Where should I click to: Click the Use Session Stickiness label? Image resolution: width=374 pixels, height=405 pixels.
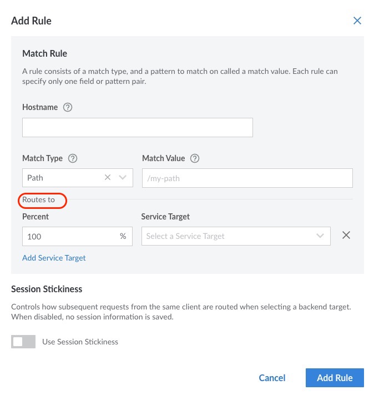tap(80, 342)
